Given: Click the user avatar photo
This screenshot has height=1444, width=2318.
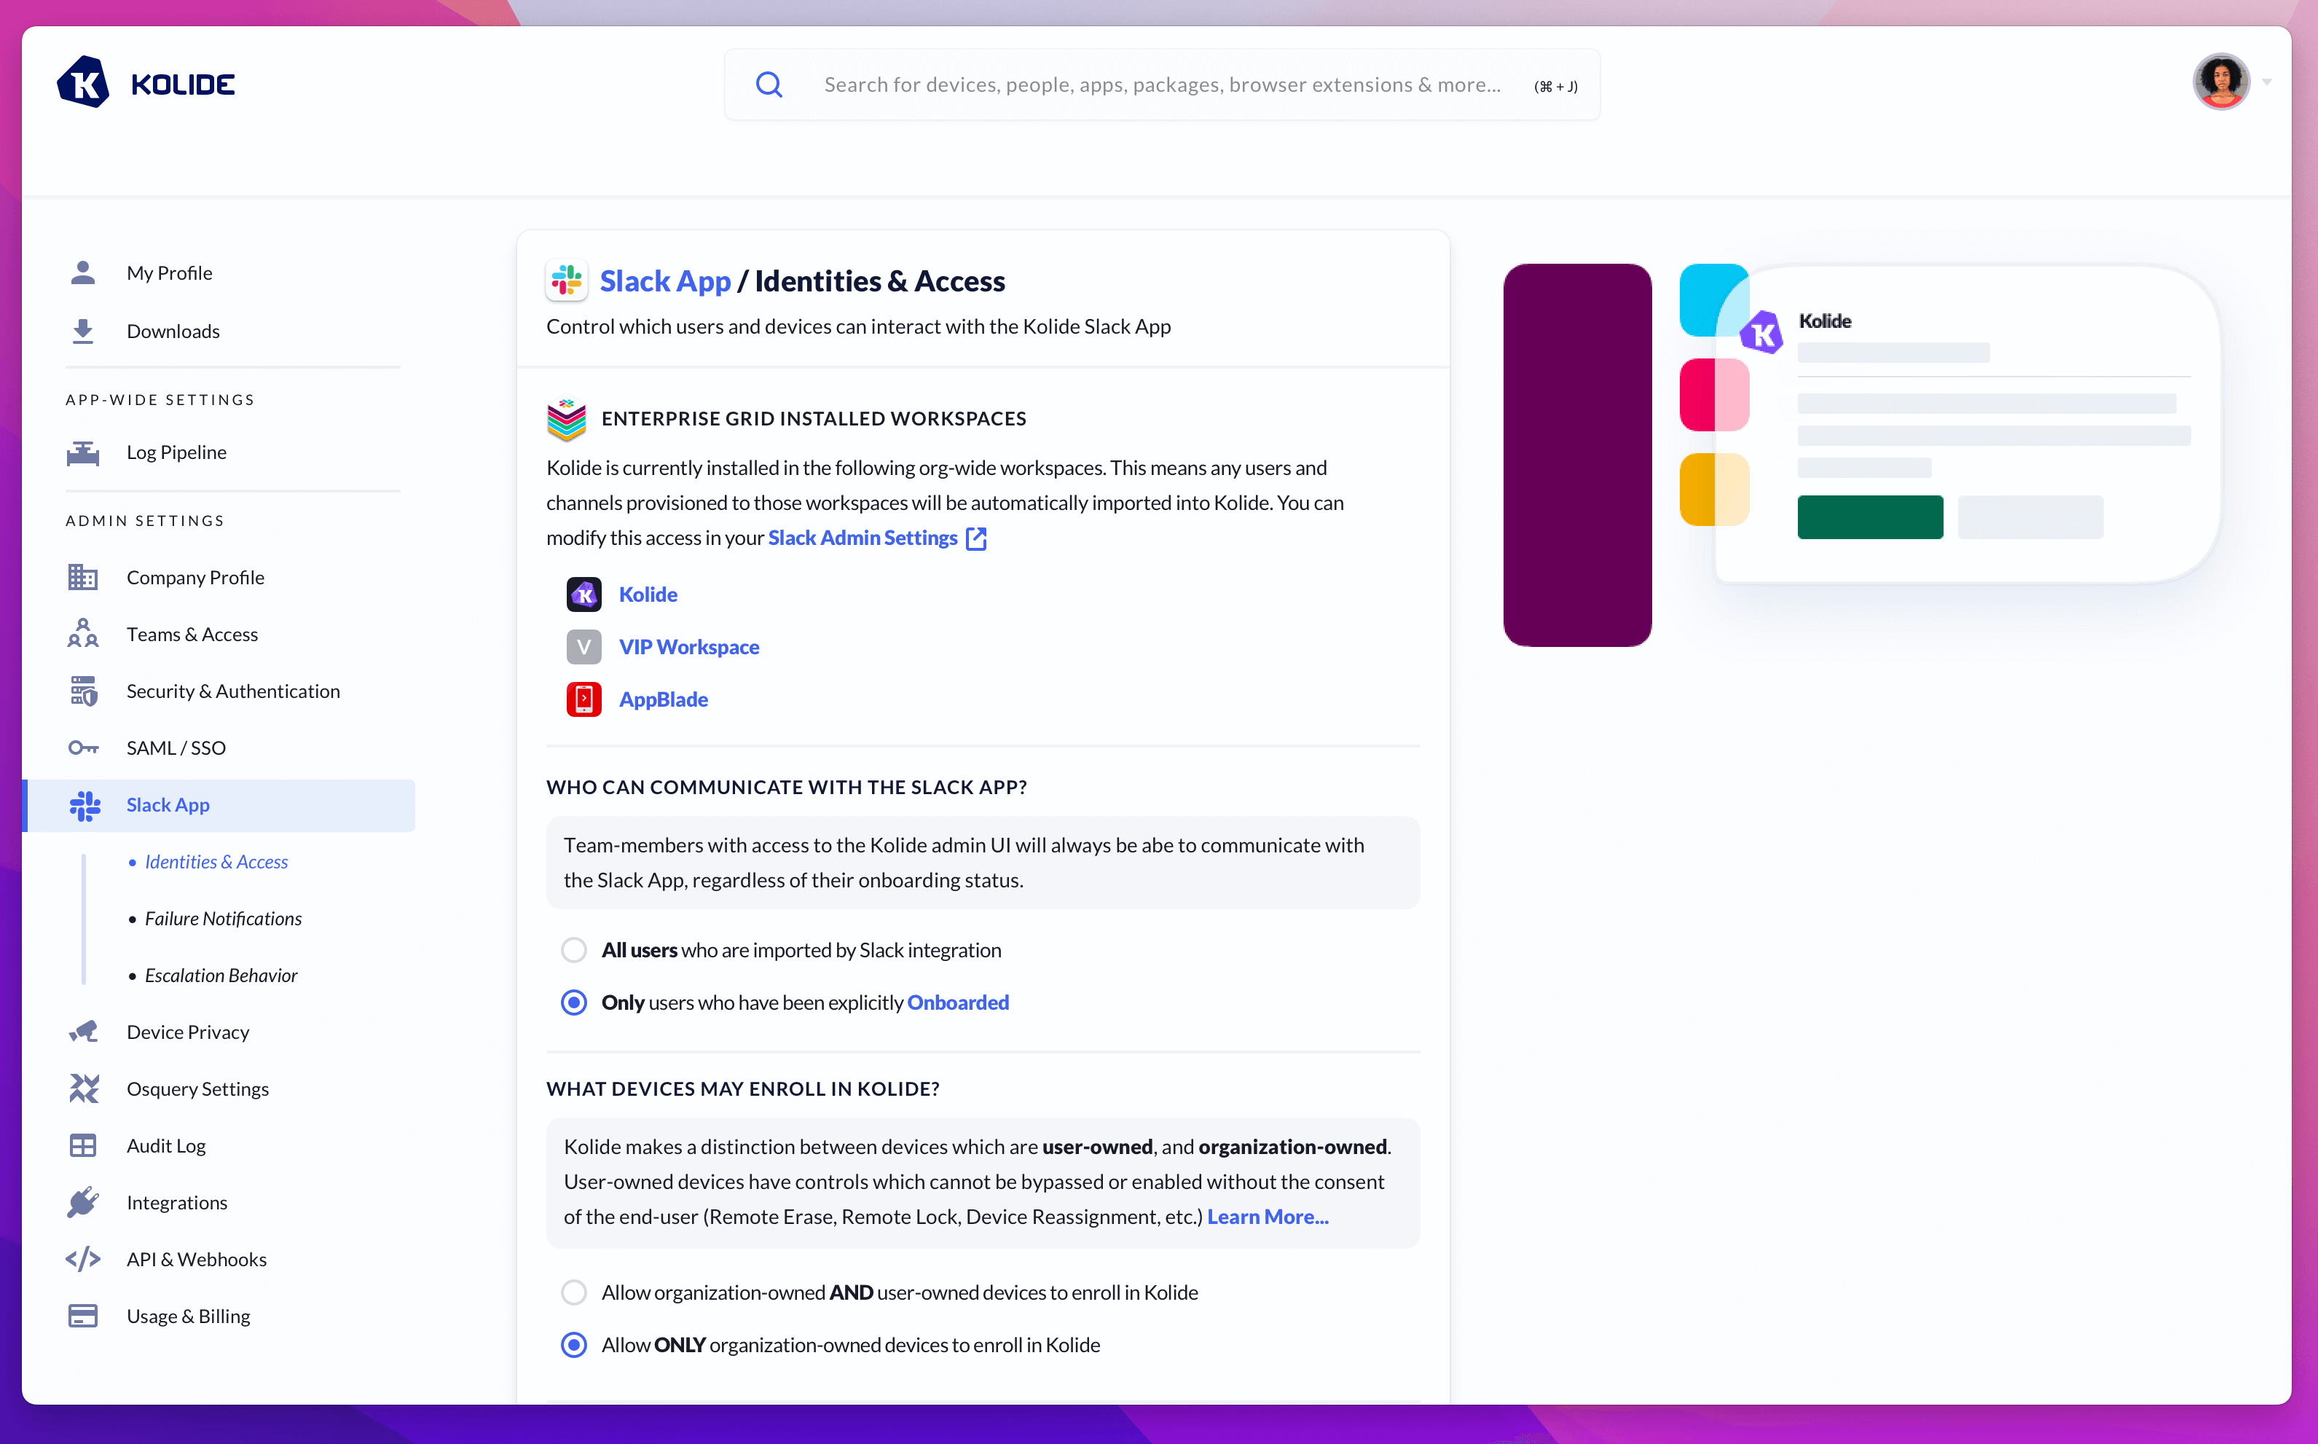Looking at the screenshot, I should 2222,82.
